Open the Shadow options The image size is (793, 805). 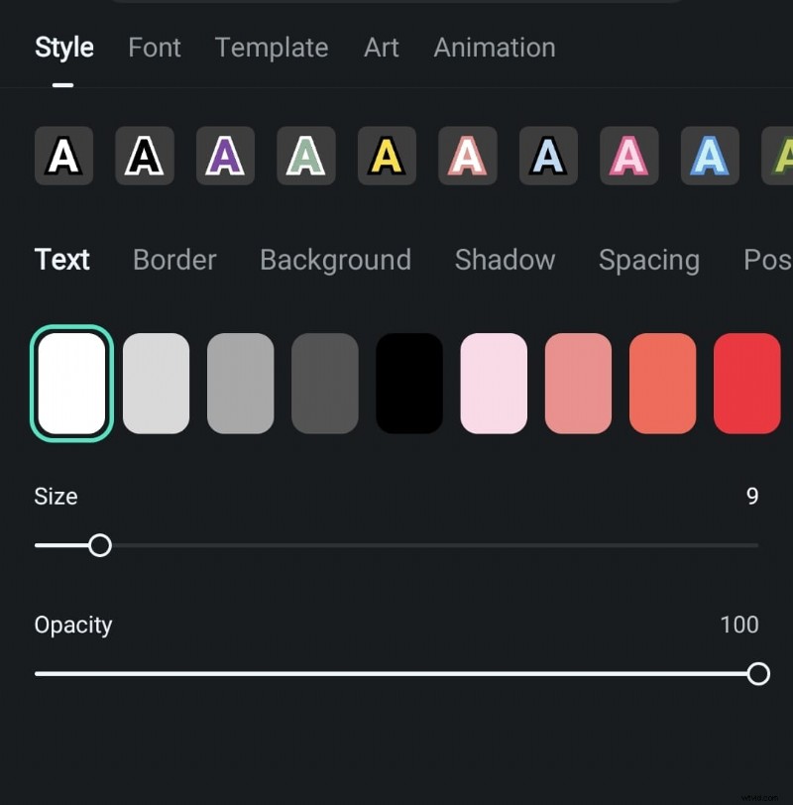(x=505, y=260)
